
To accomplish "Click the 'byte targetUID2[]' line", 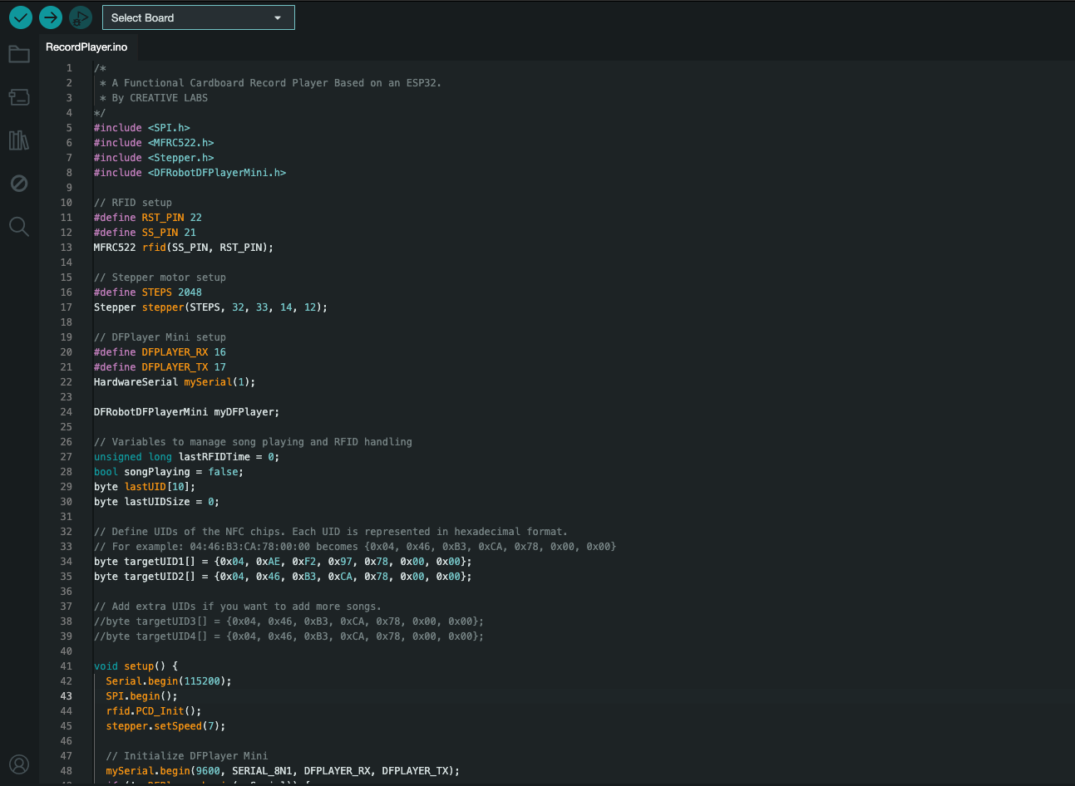I will (x=283, y=577).
